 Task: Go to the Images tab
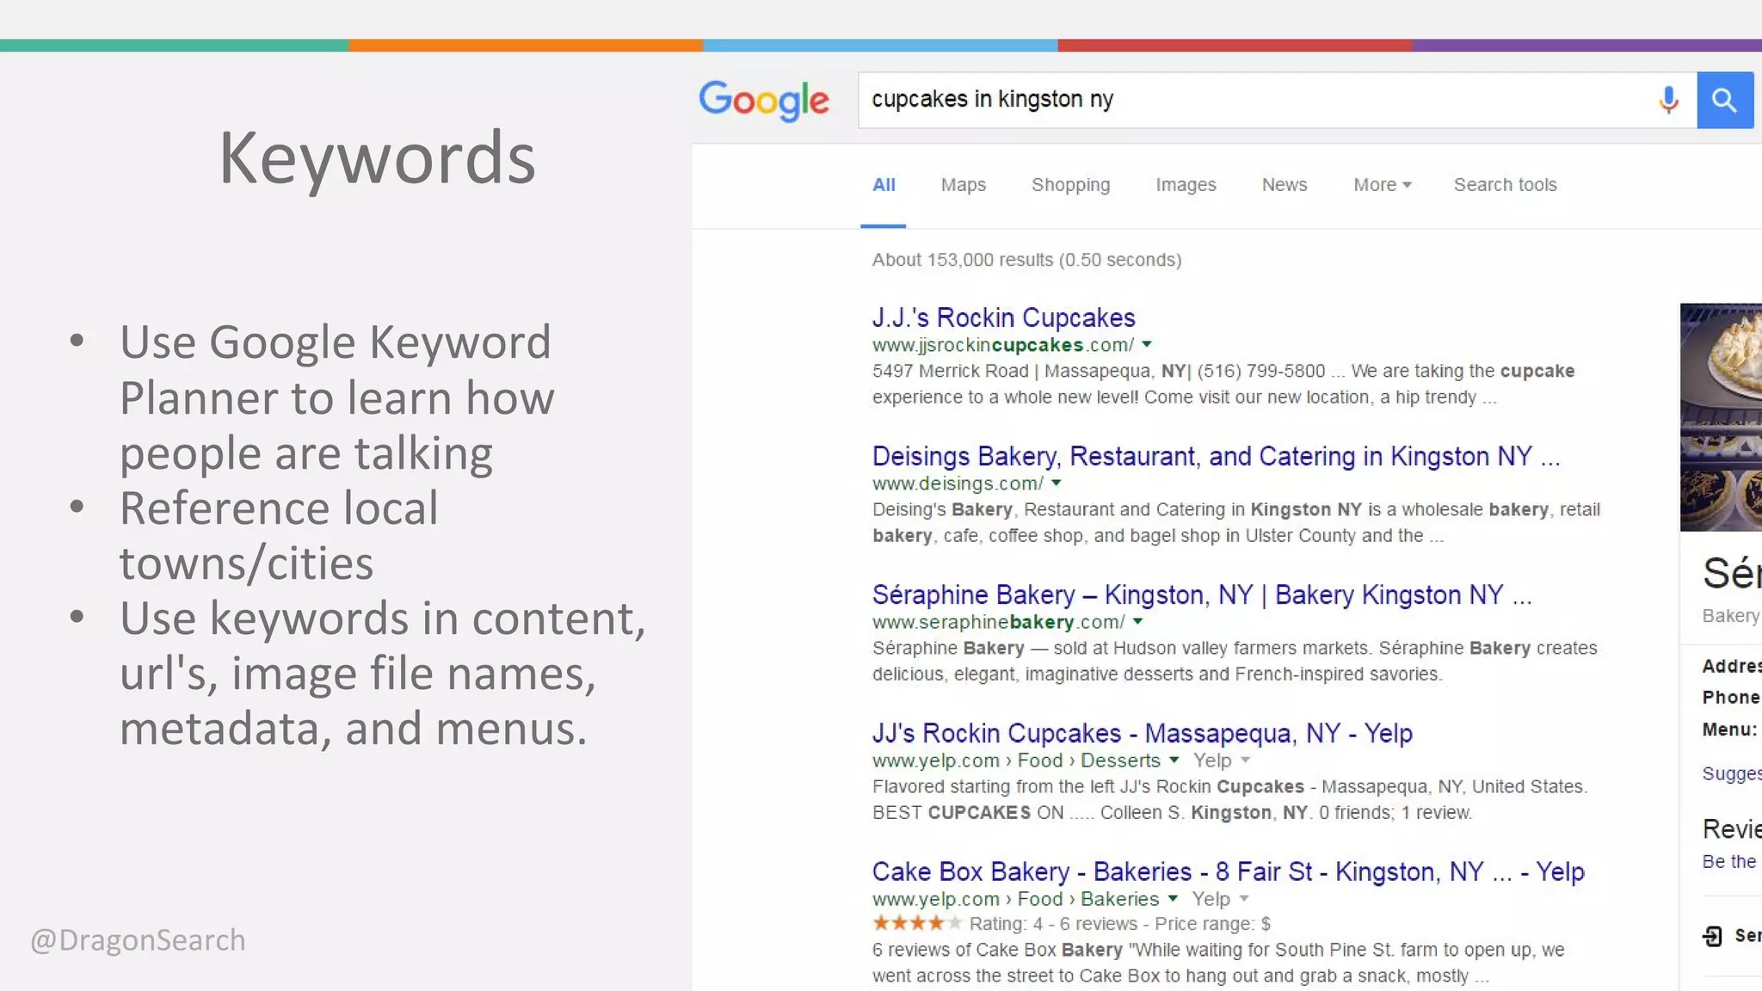coord(1186,185)
